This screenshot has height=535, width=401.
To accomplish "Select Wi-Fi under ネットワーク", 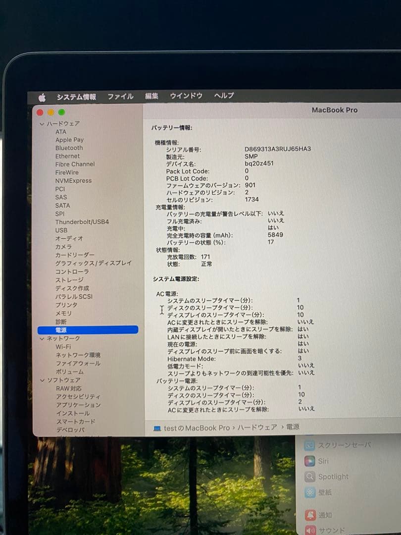I will tap(63, 346).
